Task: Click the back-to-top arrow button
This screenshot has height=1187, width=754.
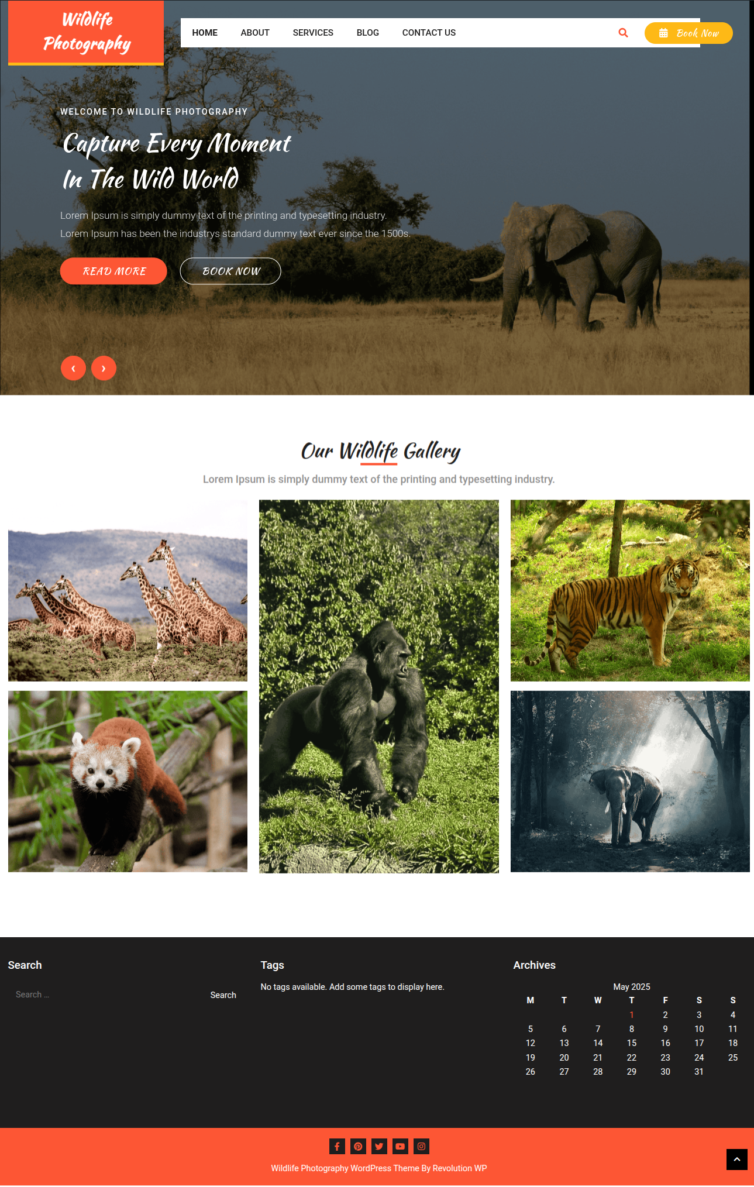Action: (x=737, y=1160)
